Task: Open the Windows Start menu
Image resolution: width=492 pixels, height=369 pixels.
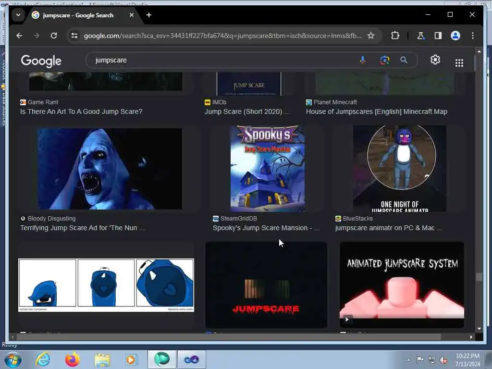Action: 13,359
